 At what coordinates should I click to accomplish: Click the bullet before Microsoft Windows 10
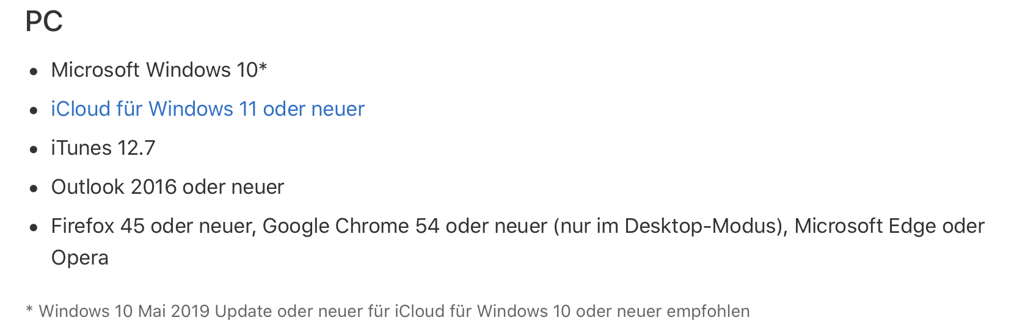tap(34, 71)
